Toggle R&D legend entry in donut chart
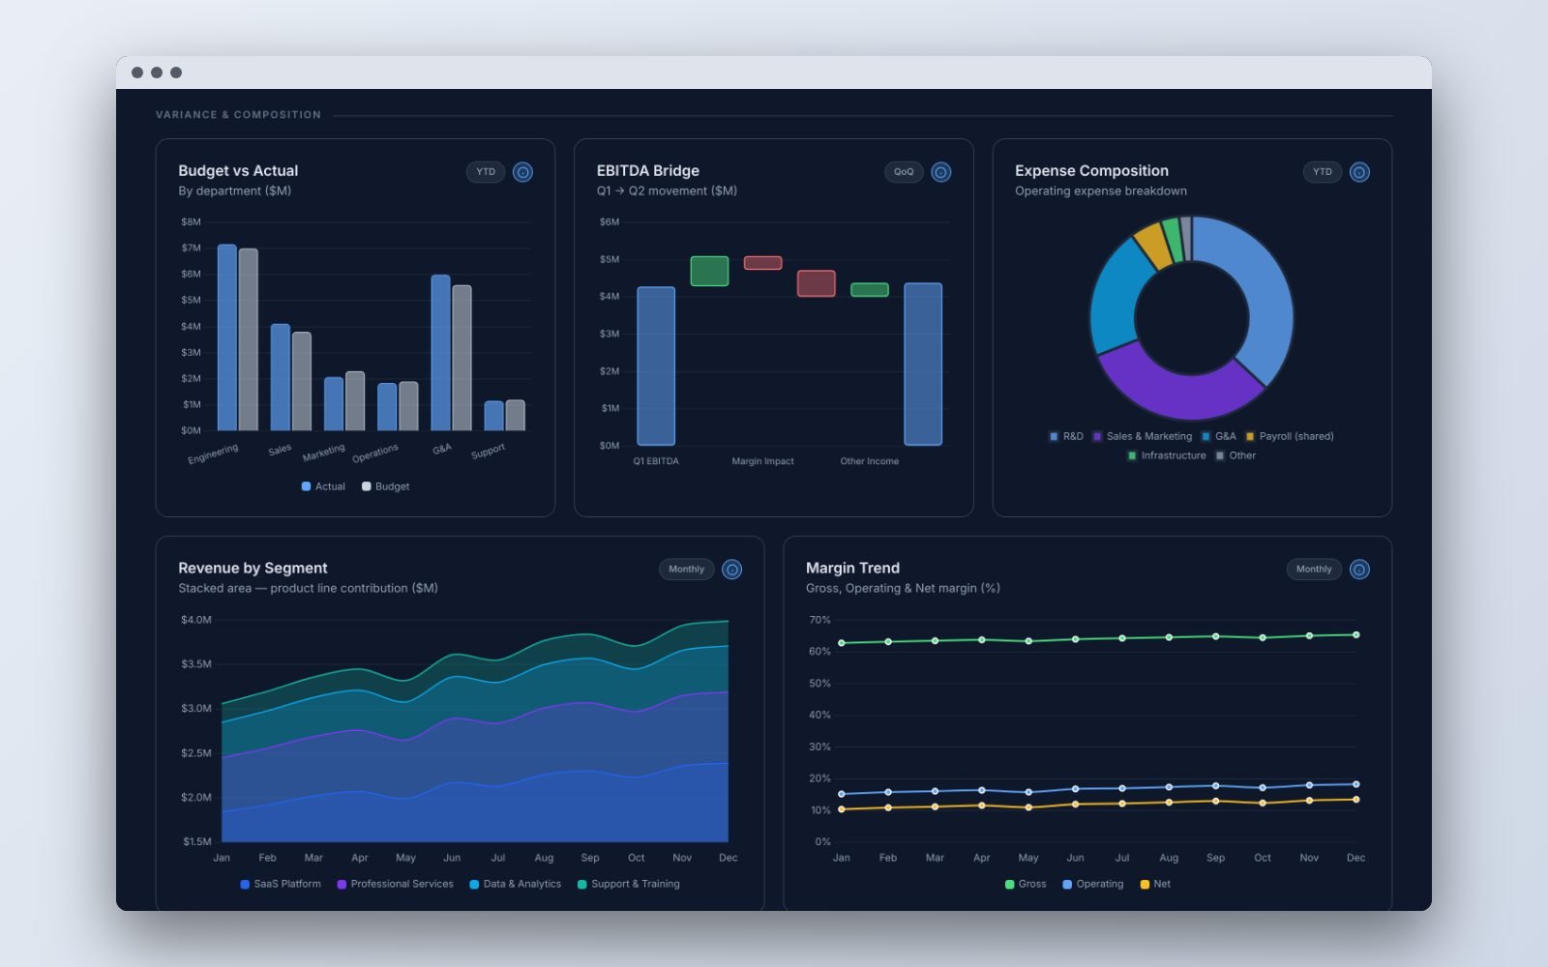 [1066, 436]
